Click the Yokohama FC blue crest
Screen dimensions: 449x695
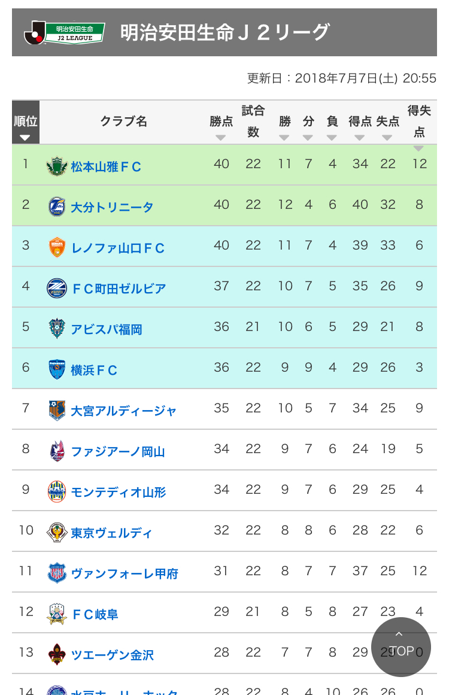pyautogui.click(x=57, y=369)
